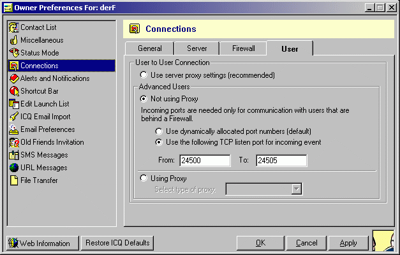
Task: Switch to the Server tab
Action: pos(196,48)
